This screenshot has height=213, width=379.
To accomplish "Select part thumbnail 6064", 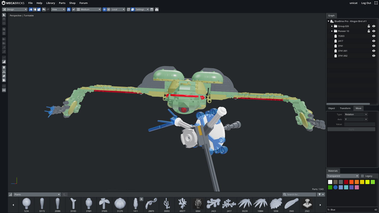I will point(198,205).
